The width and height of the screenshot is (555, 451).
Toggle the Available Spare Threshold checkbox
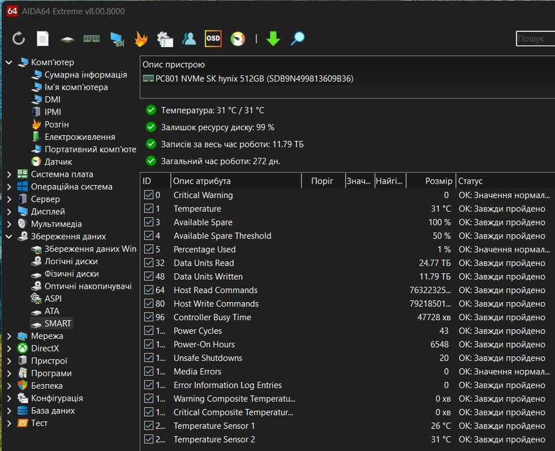coord(149,236)
